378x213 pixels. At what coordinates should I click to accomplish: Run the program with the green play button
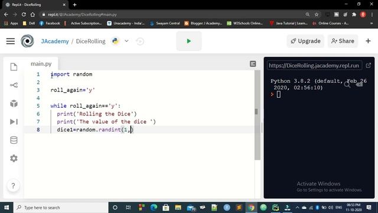coord(189,41)
